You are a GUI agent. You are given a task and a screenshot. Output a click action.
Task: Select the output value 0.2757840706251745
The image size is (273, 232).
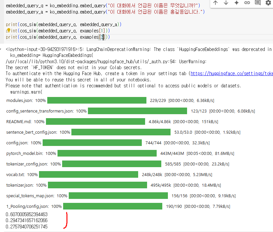click(26, 227)
